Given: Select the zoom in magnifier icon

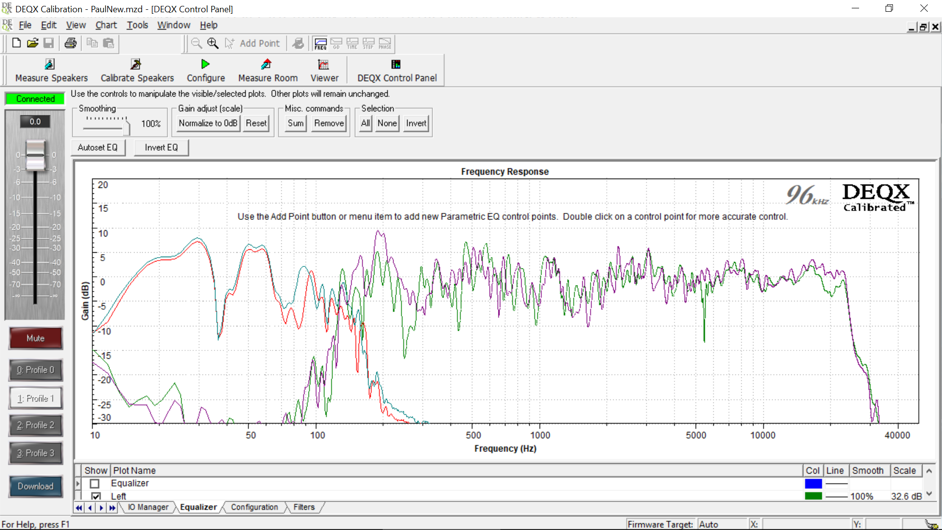Looking at the screenshot, I should coord(212,43).
